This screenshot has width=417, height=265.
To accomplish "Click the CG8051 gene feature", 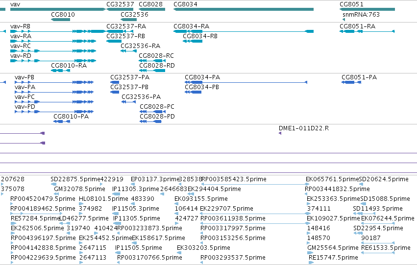I will click(368, 9).
